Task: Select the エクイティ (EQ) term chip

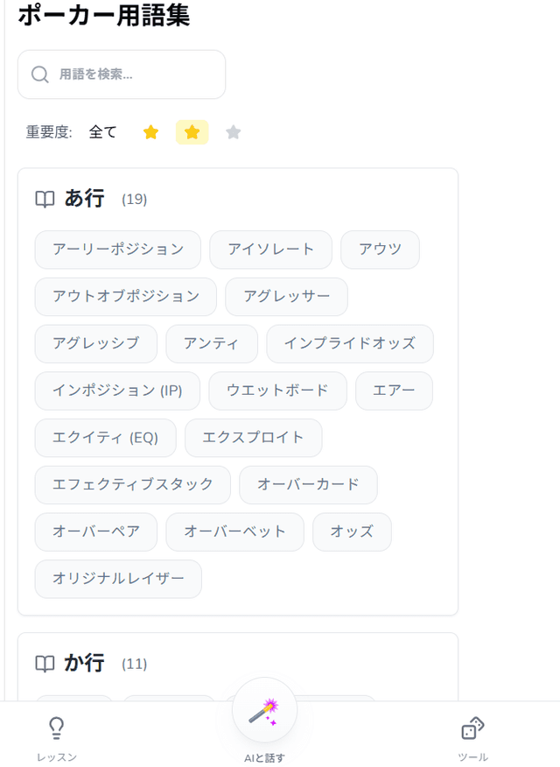Action: pyautogui.click(x=105, y=438)
